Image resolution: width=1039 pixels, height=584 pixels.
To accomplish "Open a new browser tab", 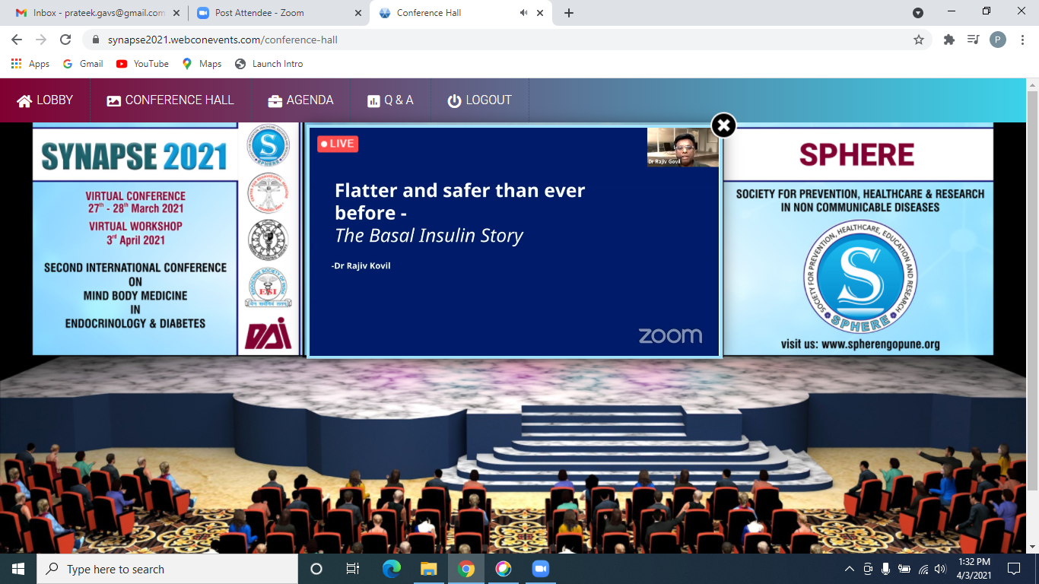I will click(x=569, y=13).
